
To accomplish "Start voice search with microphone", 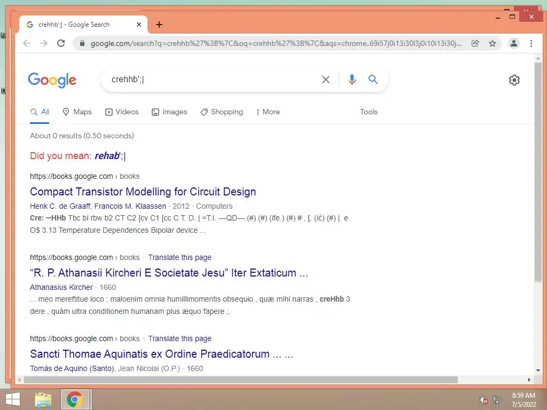I will (x=352, y=80).
